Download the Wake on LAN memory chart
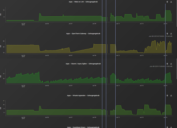Viewport: 177px width, 128px height. (x=171, y=2)
